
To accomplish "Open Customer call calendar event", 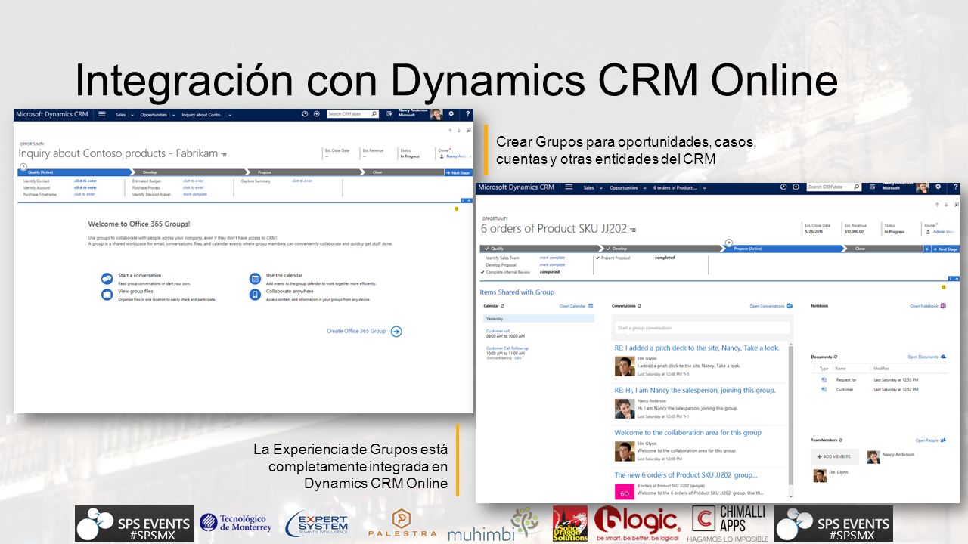I will point(498,331).
